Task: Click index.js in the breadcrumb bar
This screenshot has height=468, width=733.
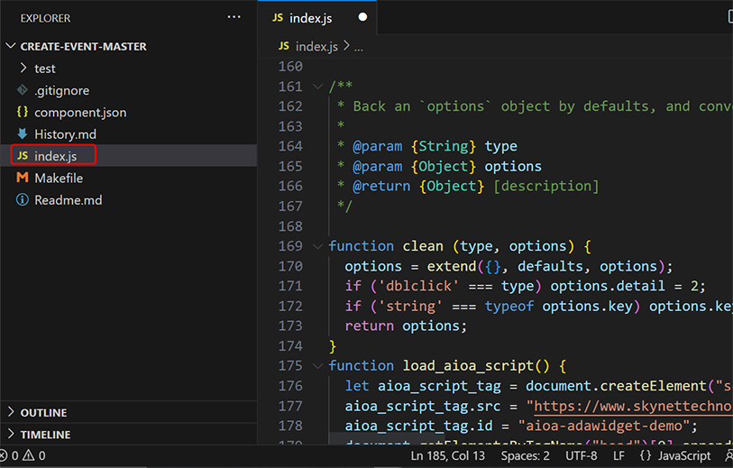Action: [x=316, y=46]
